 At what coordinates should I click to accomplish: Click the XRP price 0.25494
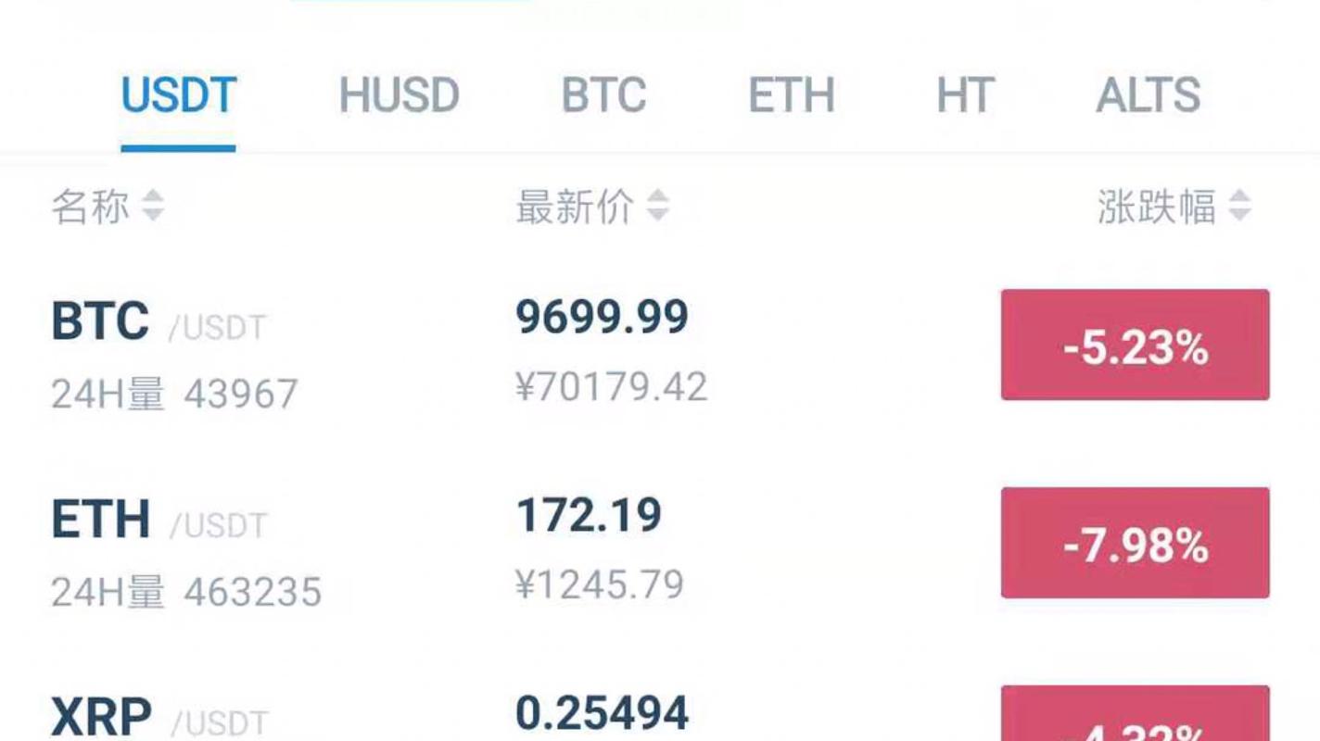point(602,713)
